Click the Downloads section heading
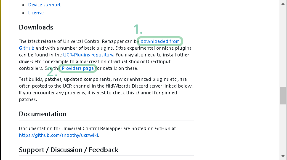Viewport: 287px width, 160px height. tap(36, 27)
